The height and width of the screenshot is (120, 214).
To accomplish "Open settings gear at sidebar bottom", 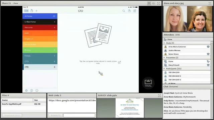I will 26,90.
